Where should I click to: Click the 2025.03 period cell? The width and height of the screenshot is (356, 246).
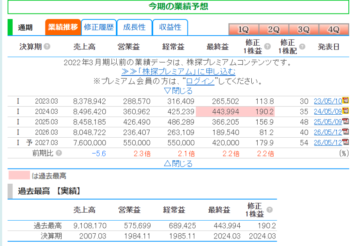[x=47, y=122]
